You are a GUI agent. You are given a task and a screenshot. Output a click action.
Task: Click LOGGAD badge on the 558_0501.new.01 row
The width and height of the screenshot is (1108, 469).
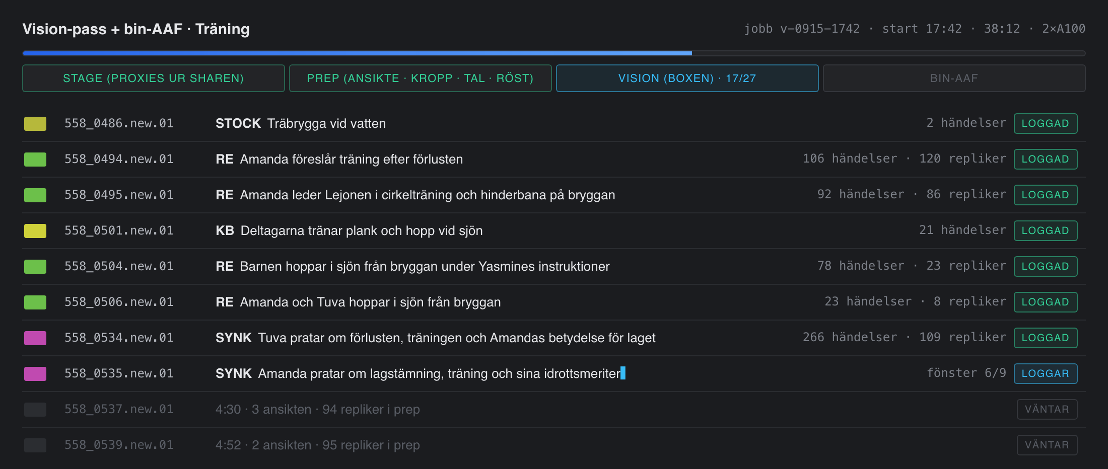click(x=1046, y=231)
